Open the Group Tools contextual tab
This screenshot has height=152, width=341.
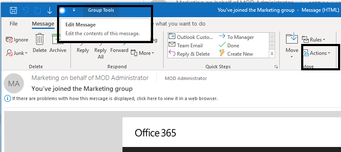(101, 10)
